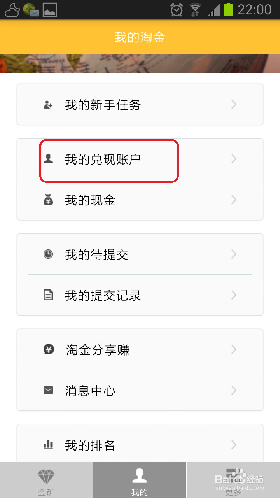
Task: Tap the money bag icon beside 我的现金
Action: (x=48, y=200)
